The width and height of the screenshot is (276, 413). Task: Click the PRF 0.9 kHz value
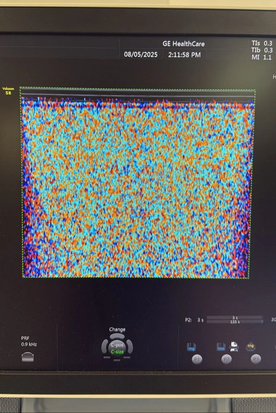(29, 344)
